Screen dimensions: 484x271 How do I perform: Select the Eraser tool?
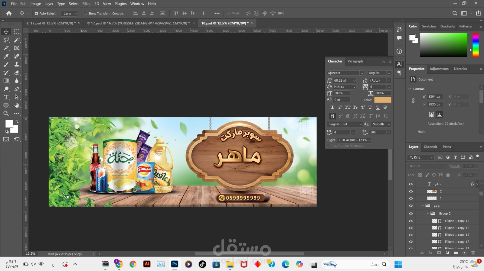point(17,73)
